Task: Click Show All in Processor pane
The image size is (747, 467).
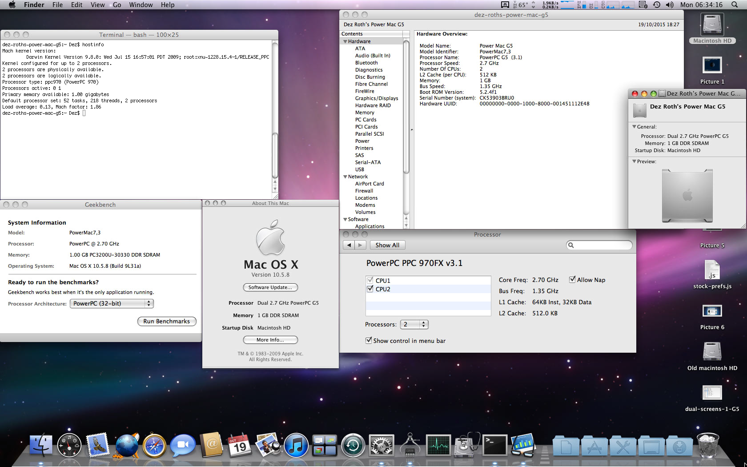Action: pos(387,245)
